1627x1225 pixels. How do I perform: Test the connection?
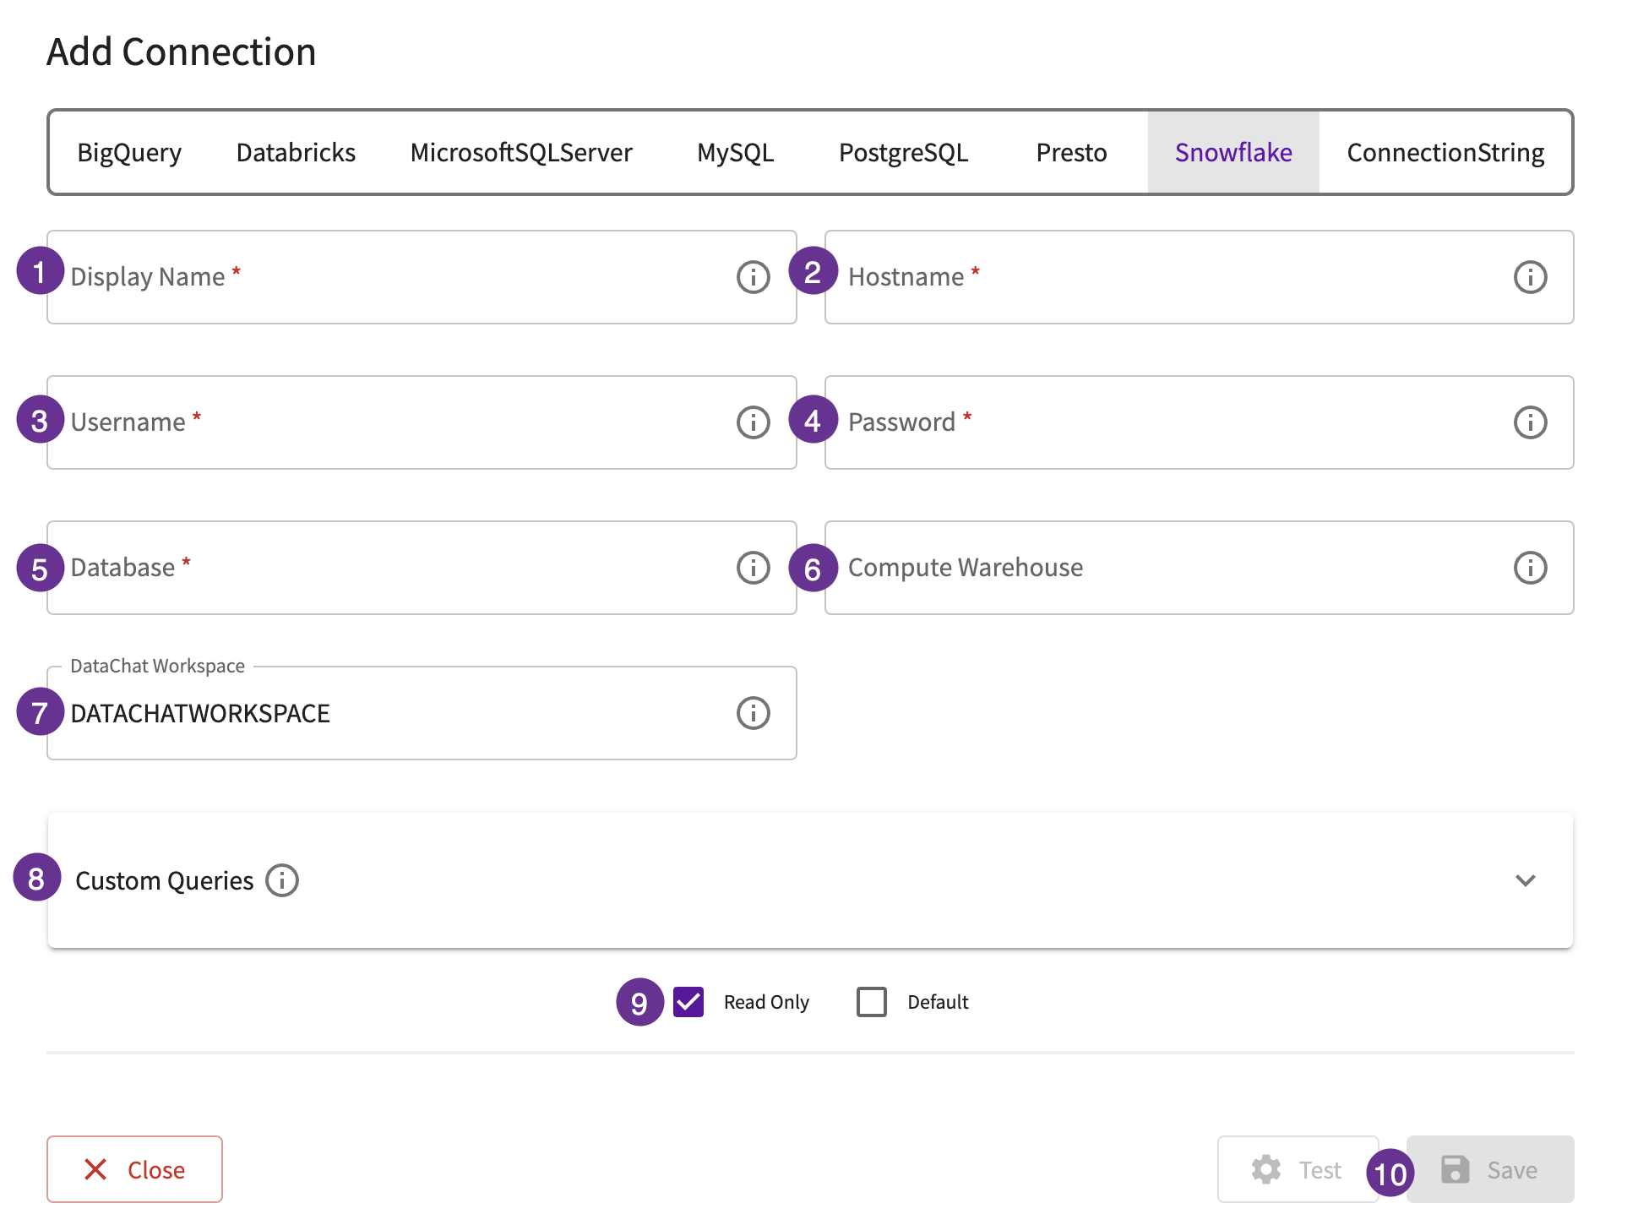[1298, 1169]
